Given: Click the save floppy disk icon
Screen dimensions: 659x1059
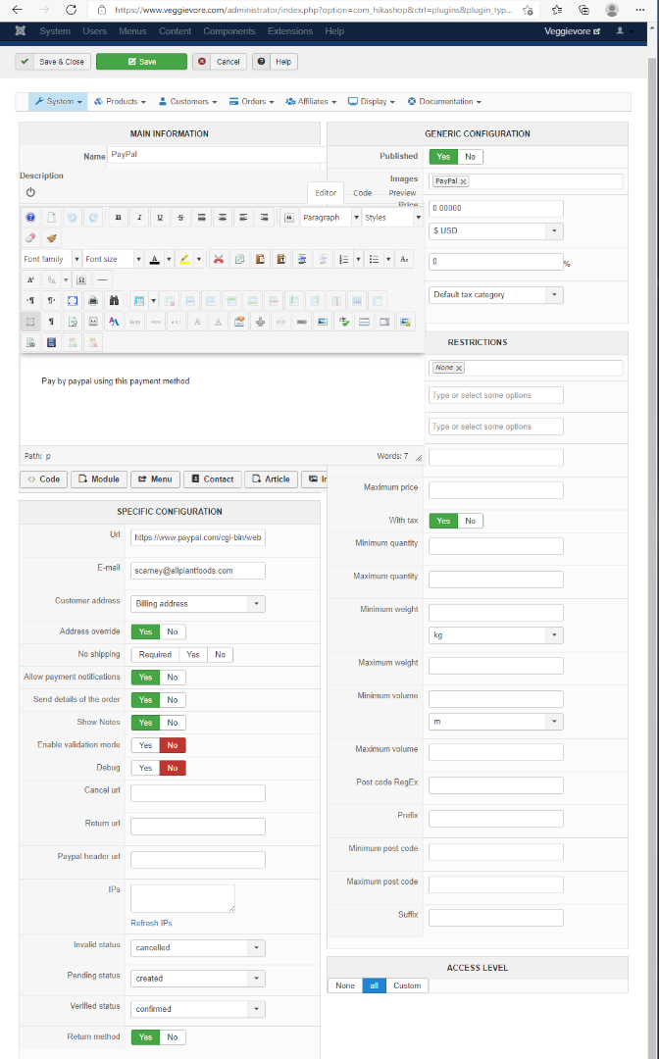Looking at the screenshot, I should tap(51, 342).
